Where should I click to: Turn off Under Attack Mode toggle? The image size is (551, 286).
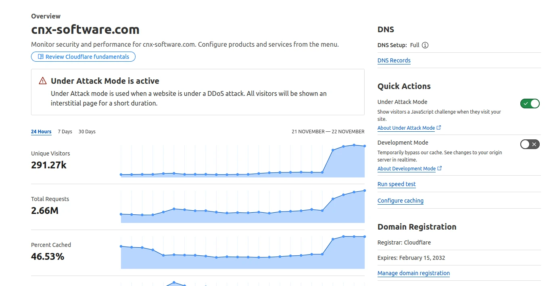pos(530,104)
